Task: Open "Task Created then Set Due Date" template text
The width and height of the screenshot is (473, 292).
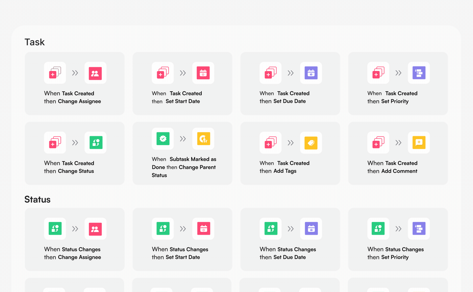Action: click(x=284, y=97)
